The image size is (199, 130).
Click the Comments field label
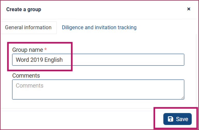tap(26, 76)
